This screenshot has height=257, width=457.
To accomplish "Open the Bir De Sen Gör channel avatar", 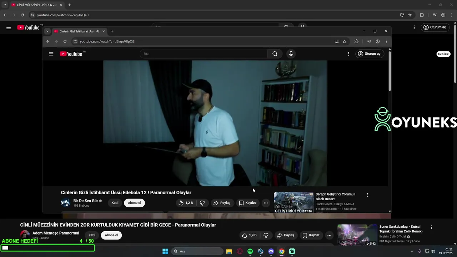I will (x=66, y=203).
